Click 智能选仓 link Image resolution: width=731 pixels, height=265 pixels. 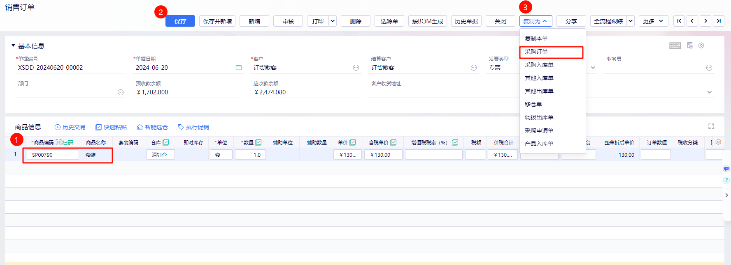pos(152,127)
